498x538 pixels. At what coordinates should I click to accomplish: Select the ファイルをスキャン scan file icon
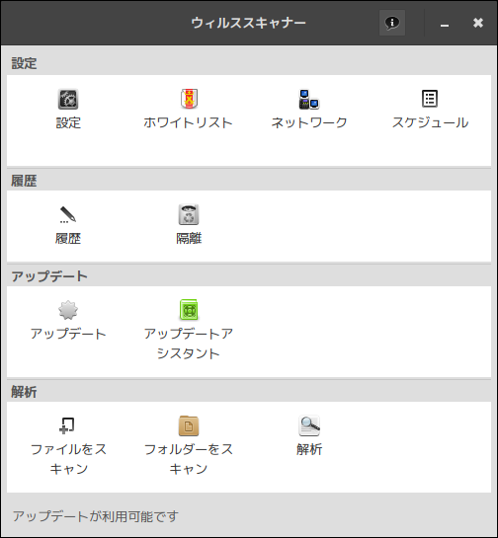coord(67,425)
